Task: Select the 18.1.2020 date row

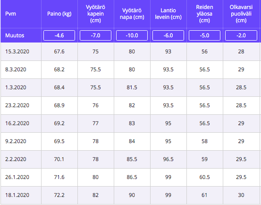Action: (130, 195)
